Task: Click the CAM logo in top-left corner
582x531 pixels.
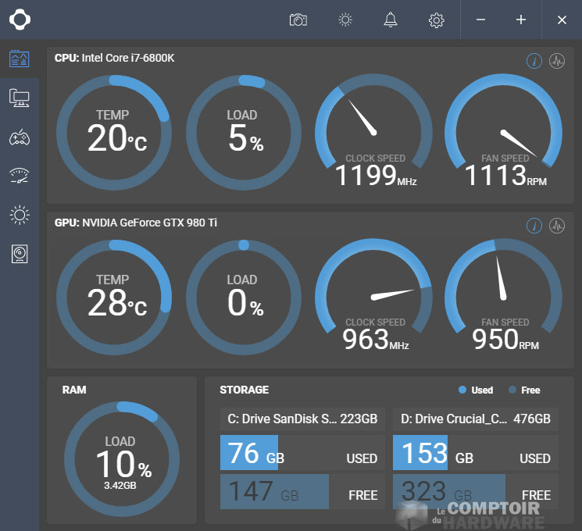Action: [x=20, y=20]
